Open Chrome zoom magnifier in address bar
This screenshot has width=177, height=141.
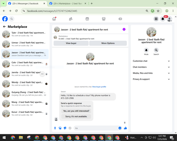point(147,11)
